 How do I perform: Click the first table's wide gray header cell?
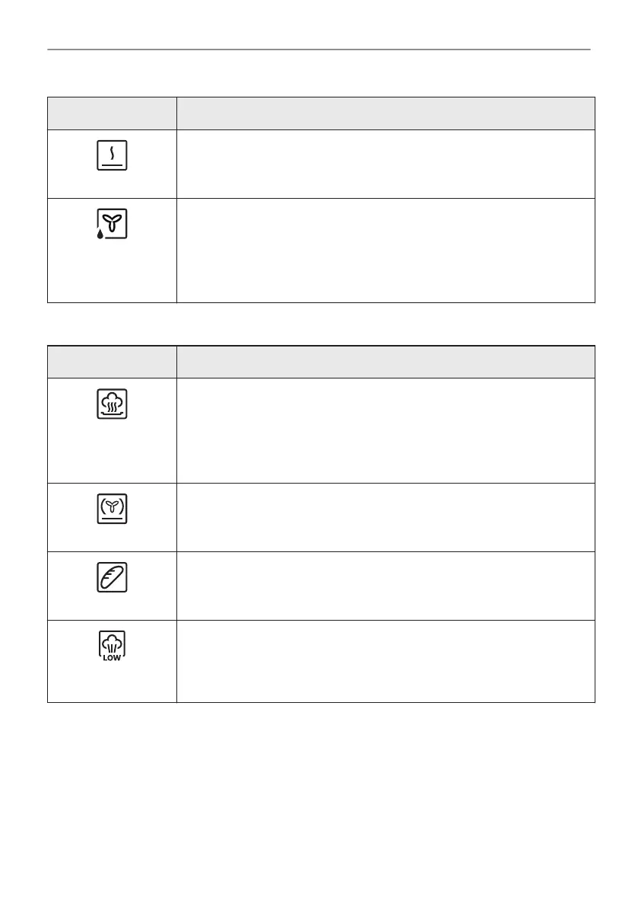coord(386,113)
